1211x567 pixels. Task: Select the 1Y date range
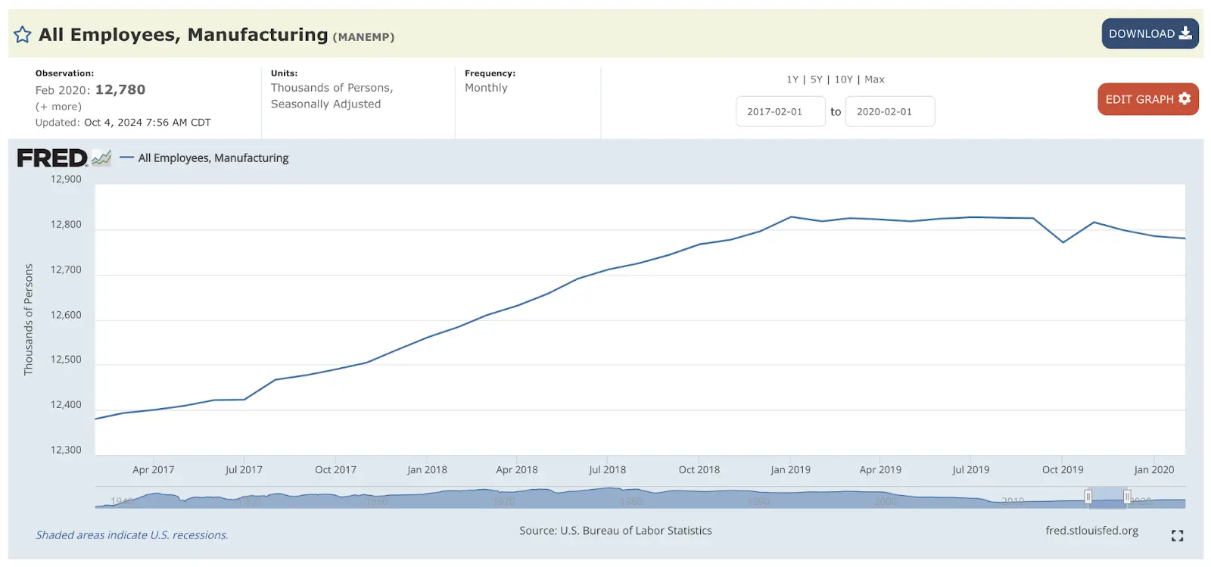[x=792, y=79]
